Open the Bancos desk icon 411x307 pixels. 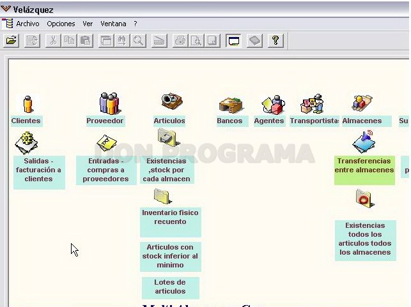[x=231, y=105]
